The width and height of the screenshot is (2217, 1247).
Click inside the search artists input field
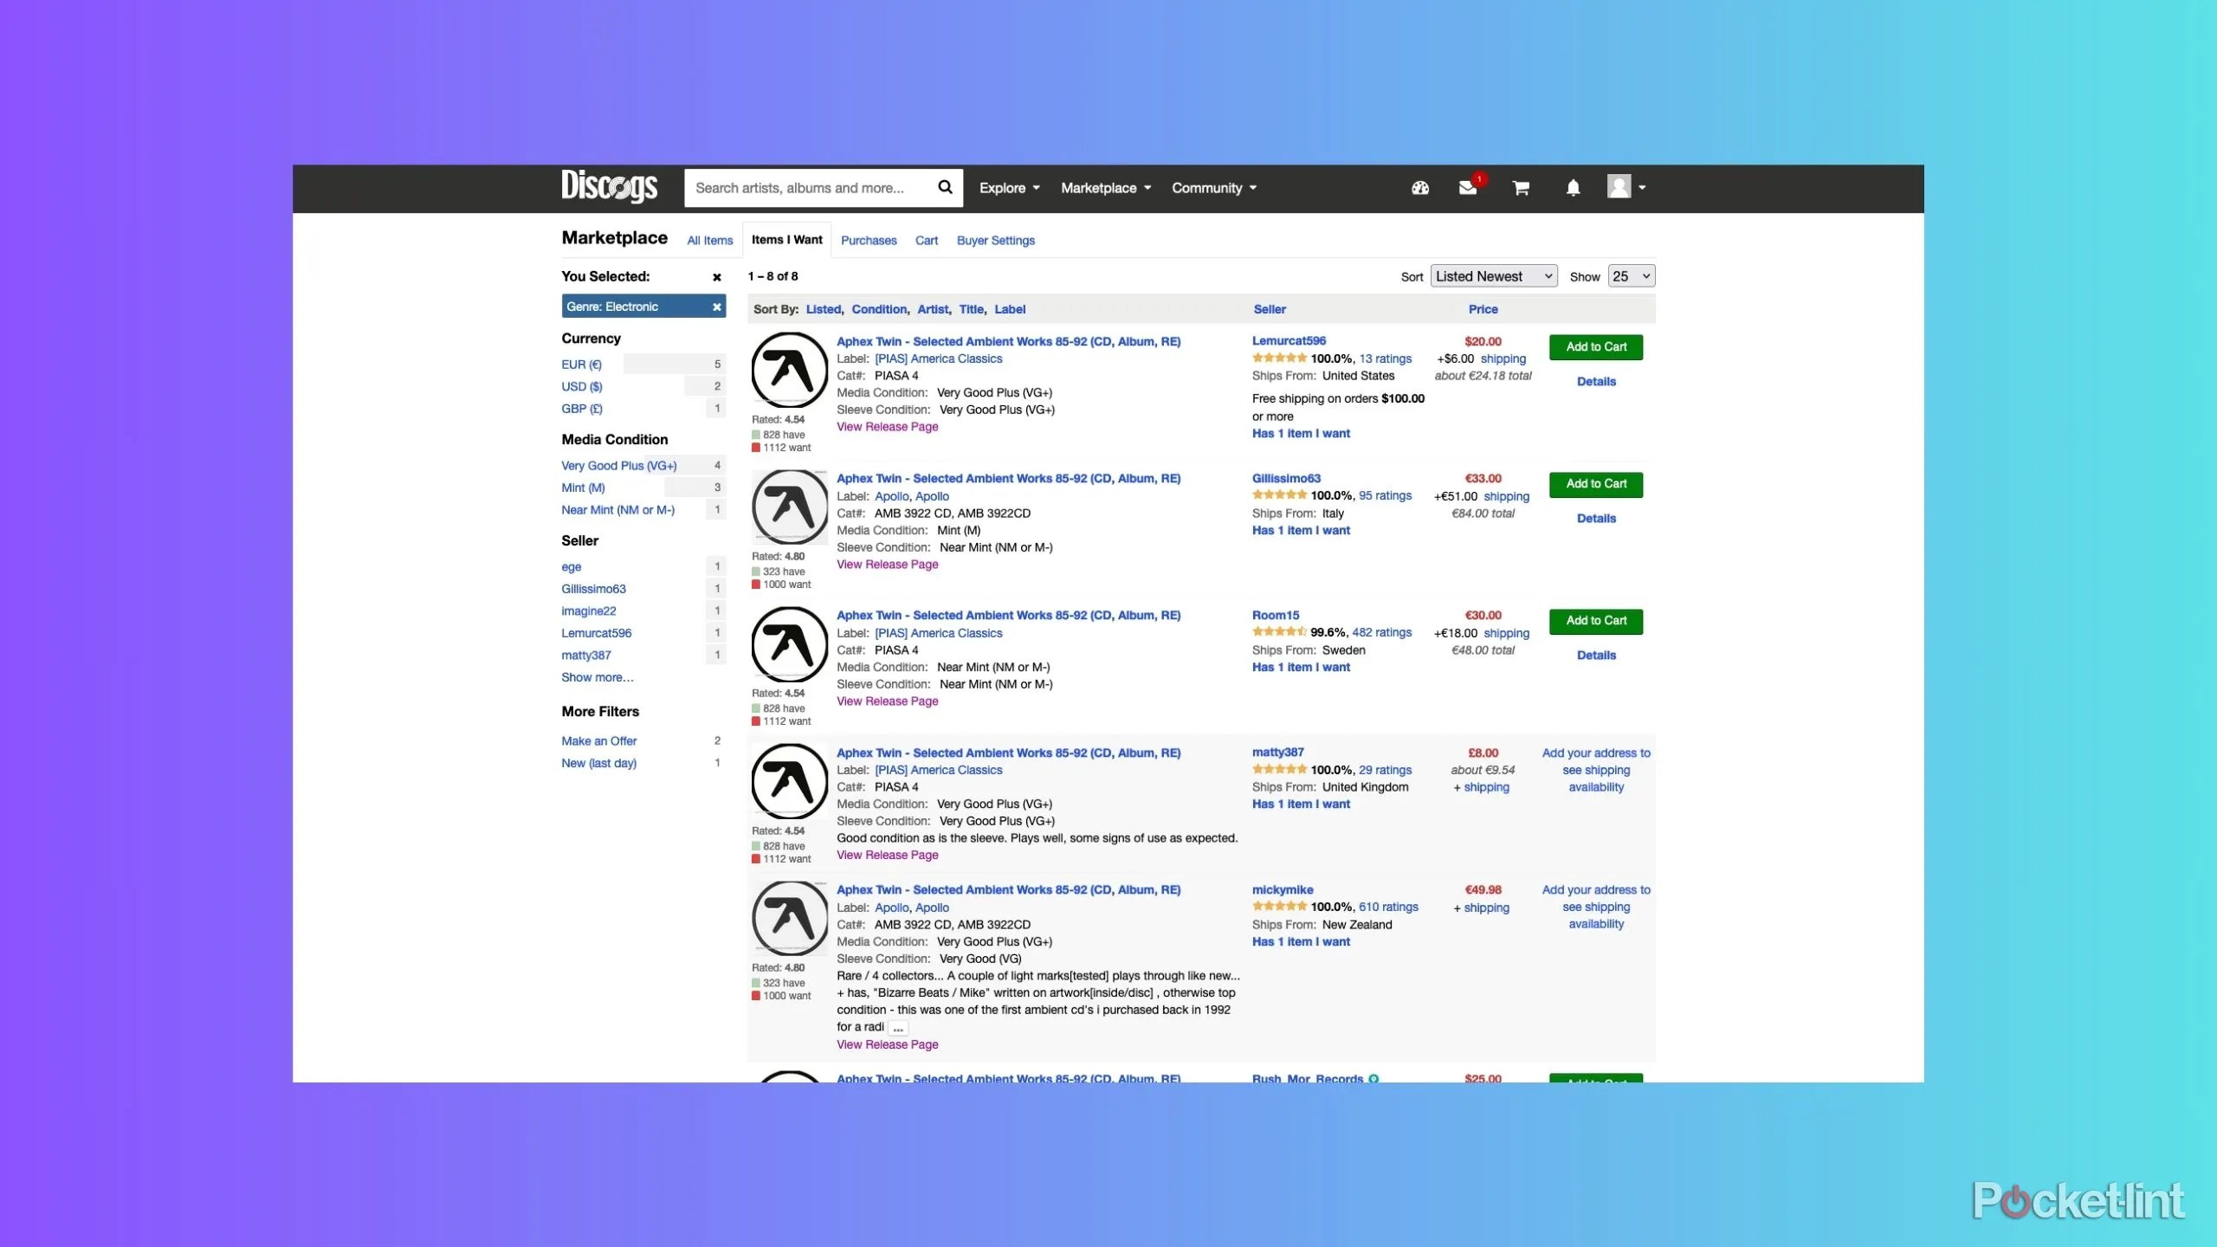tap(805, 187)
